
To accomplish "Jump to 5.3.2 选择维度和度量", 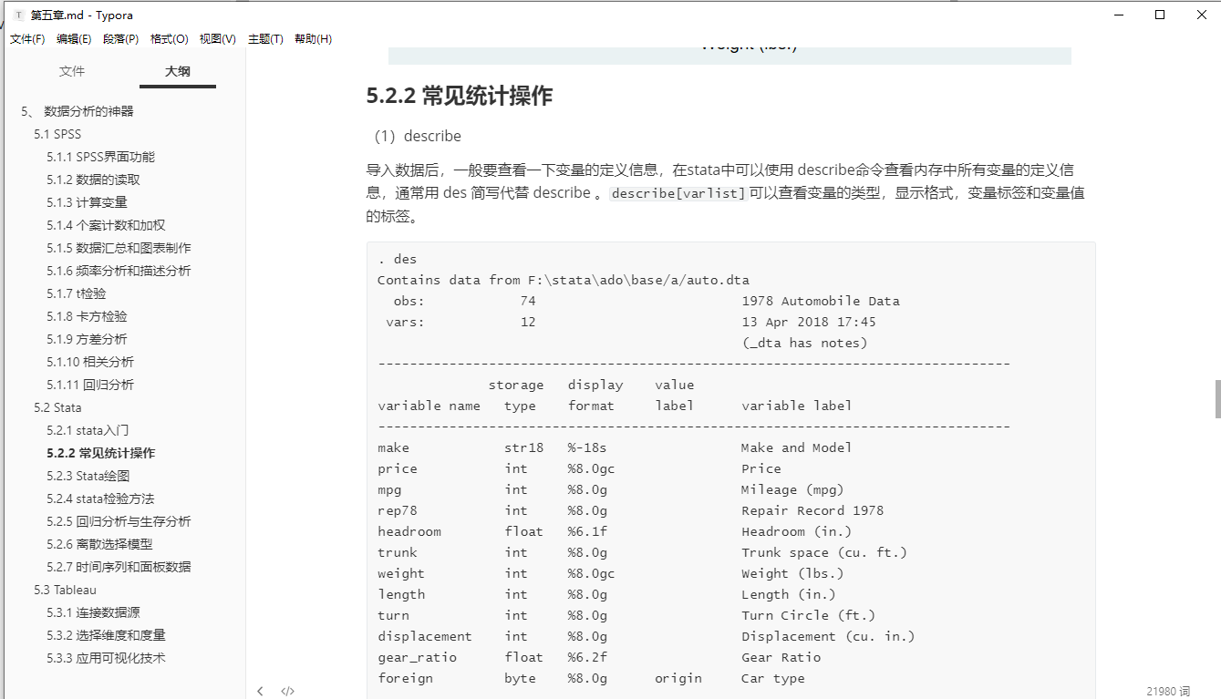I will (106, 635).
